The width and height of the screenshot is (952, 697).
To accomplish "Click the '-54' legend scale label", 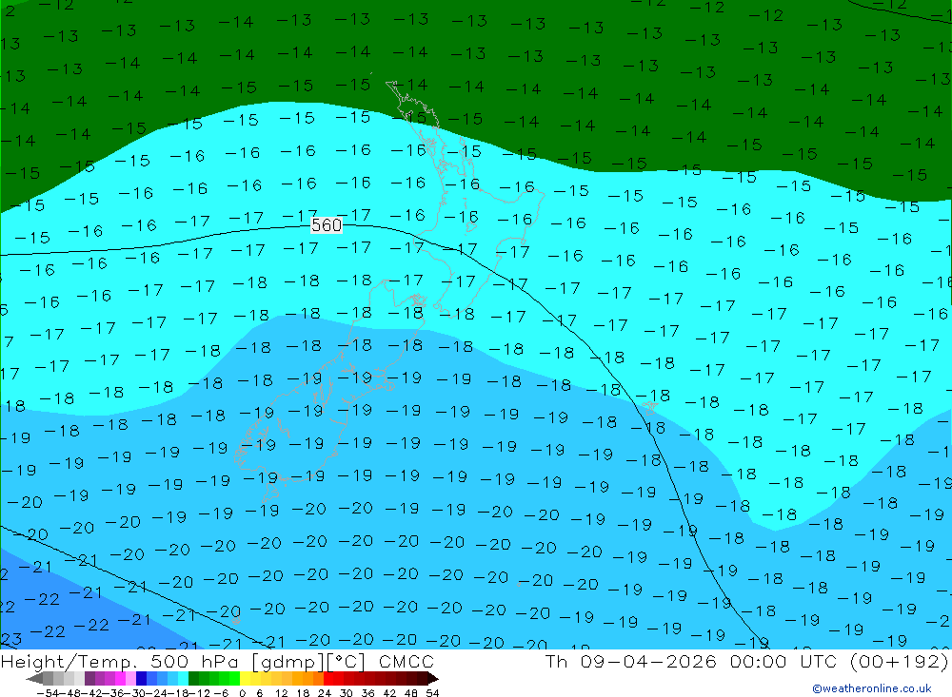I will click(48, 693).
